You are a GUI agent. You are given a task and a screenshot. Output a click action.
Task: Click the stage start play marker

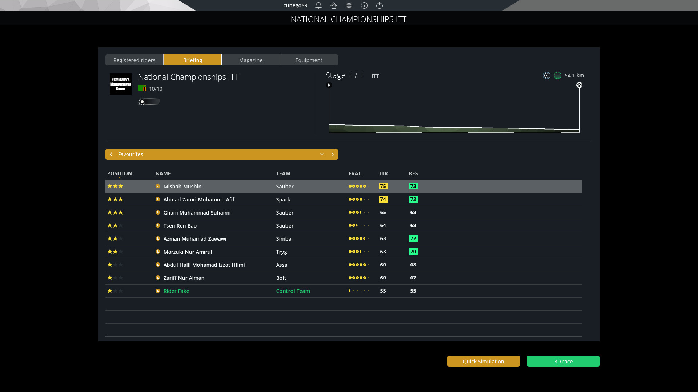coord(329,85)
